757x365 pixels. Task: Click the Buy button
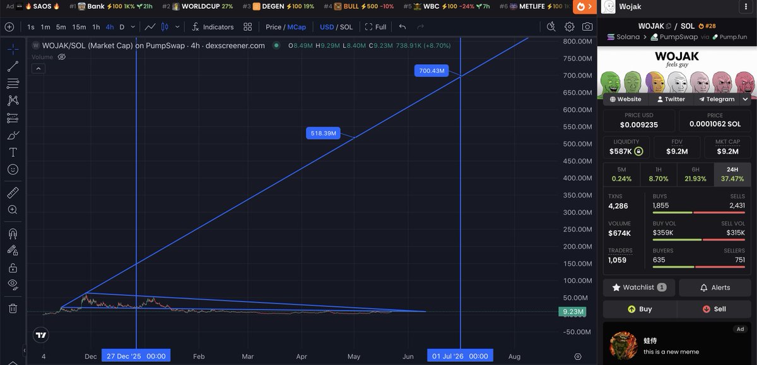640,309
